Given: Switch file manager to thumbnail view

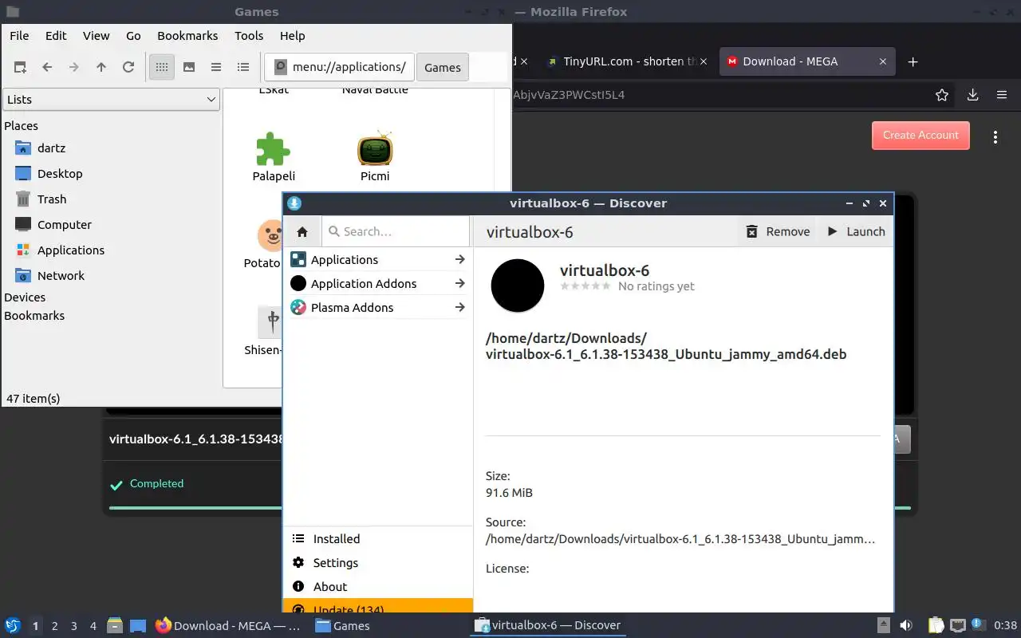Looking at the screenshot, I should pyautogui.click(x=189, y=67).
